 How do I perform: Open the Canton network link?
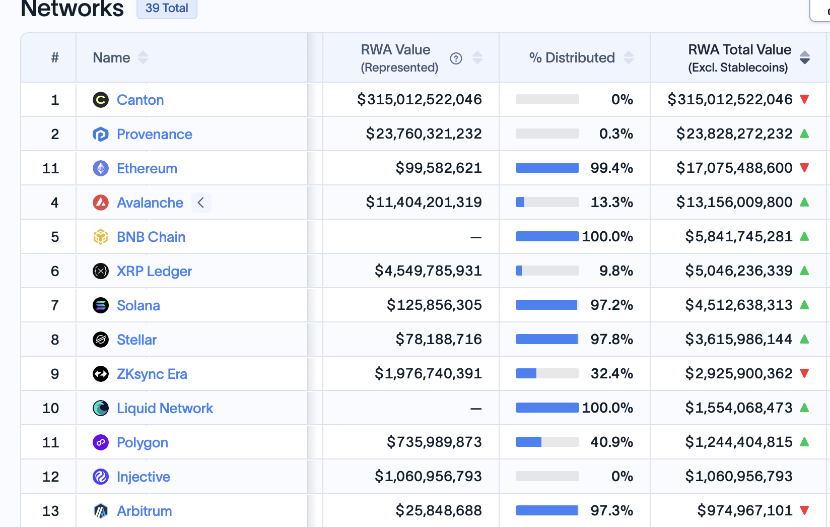coord(140,100)
